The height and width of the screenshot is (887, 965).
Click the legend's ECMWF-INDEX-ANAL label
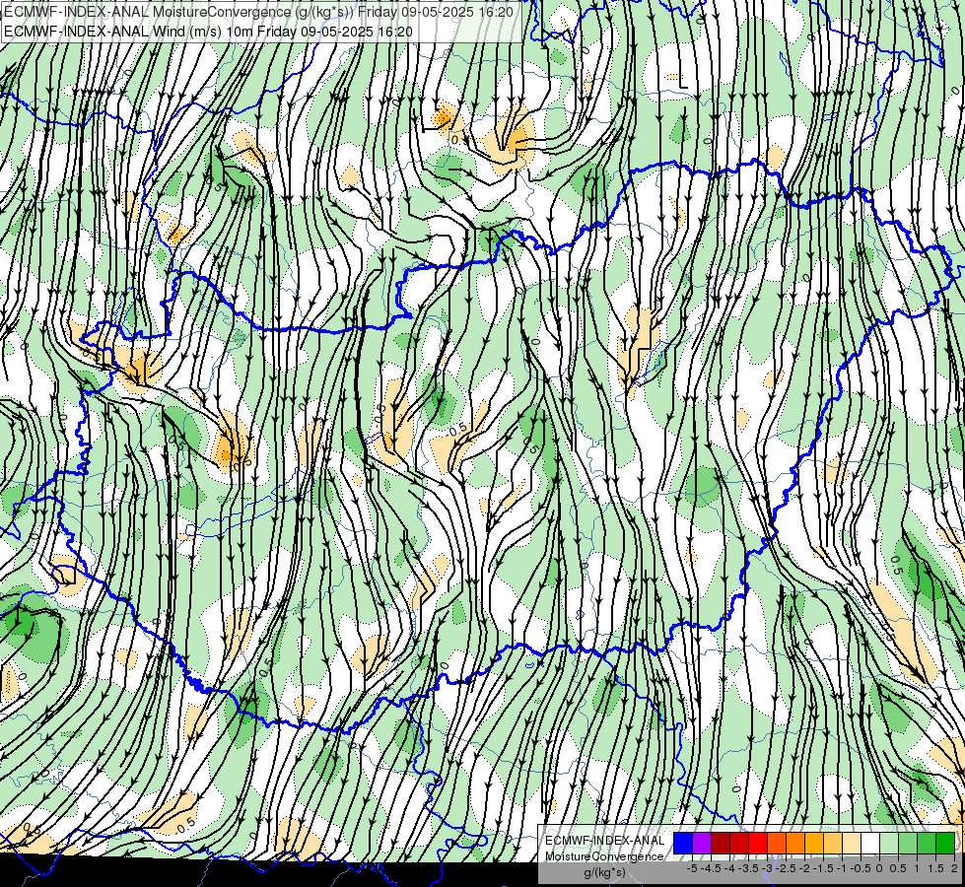[604, 841]
